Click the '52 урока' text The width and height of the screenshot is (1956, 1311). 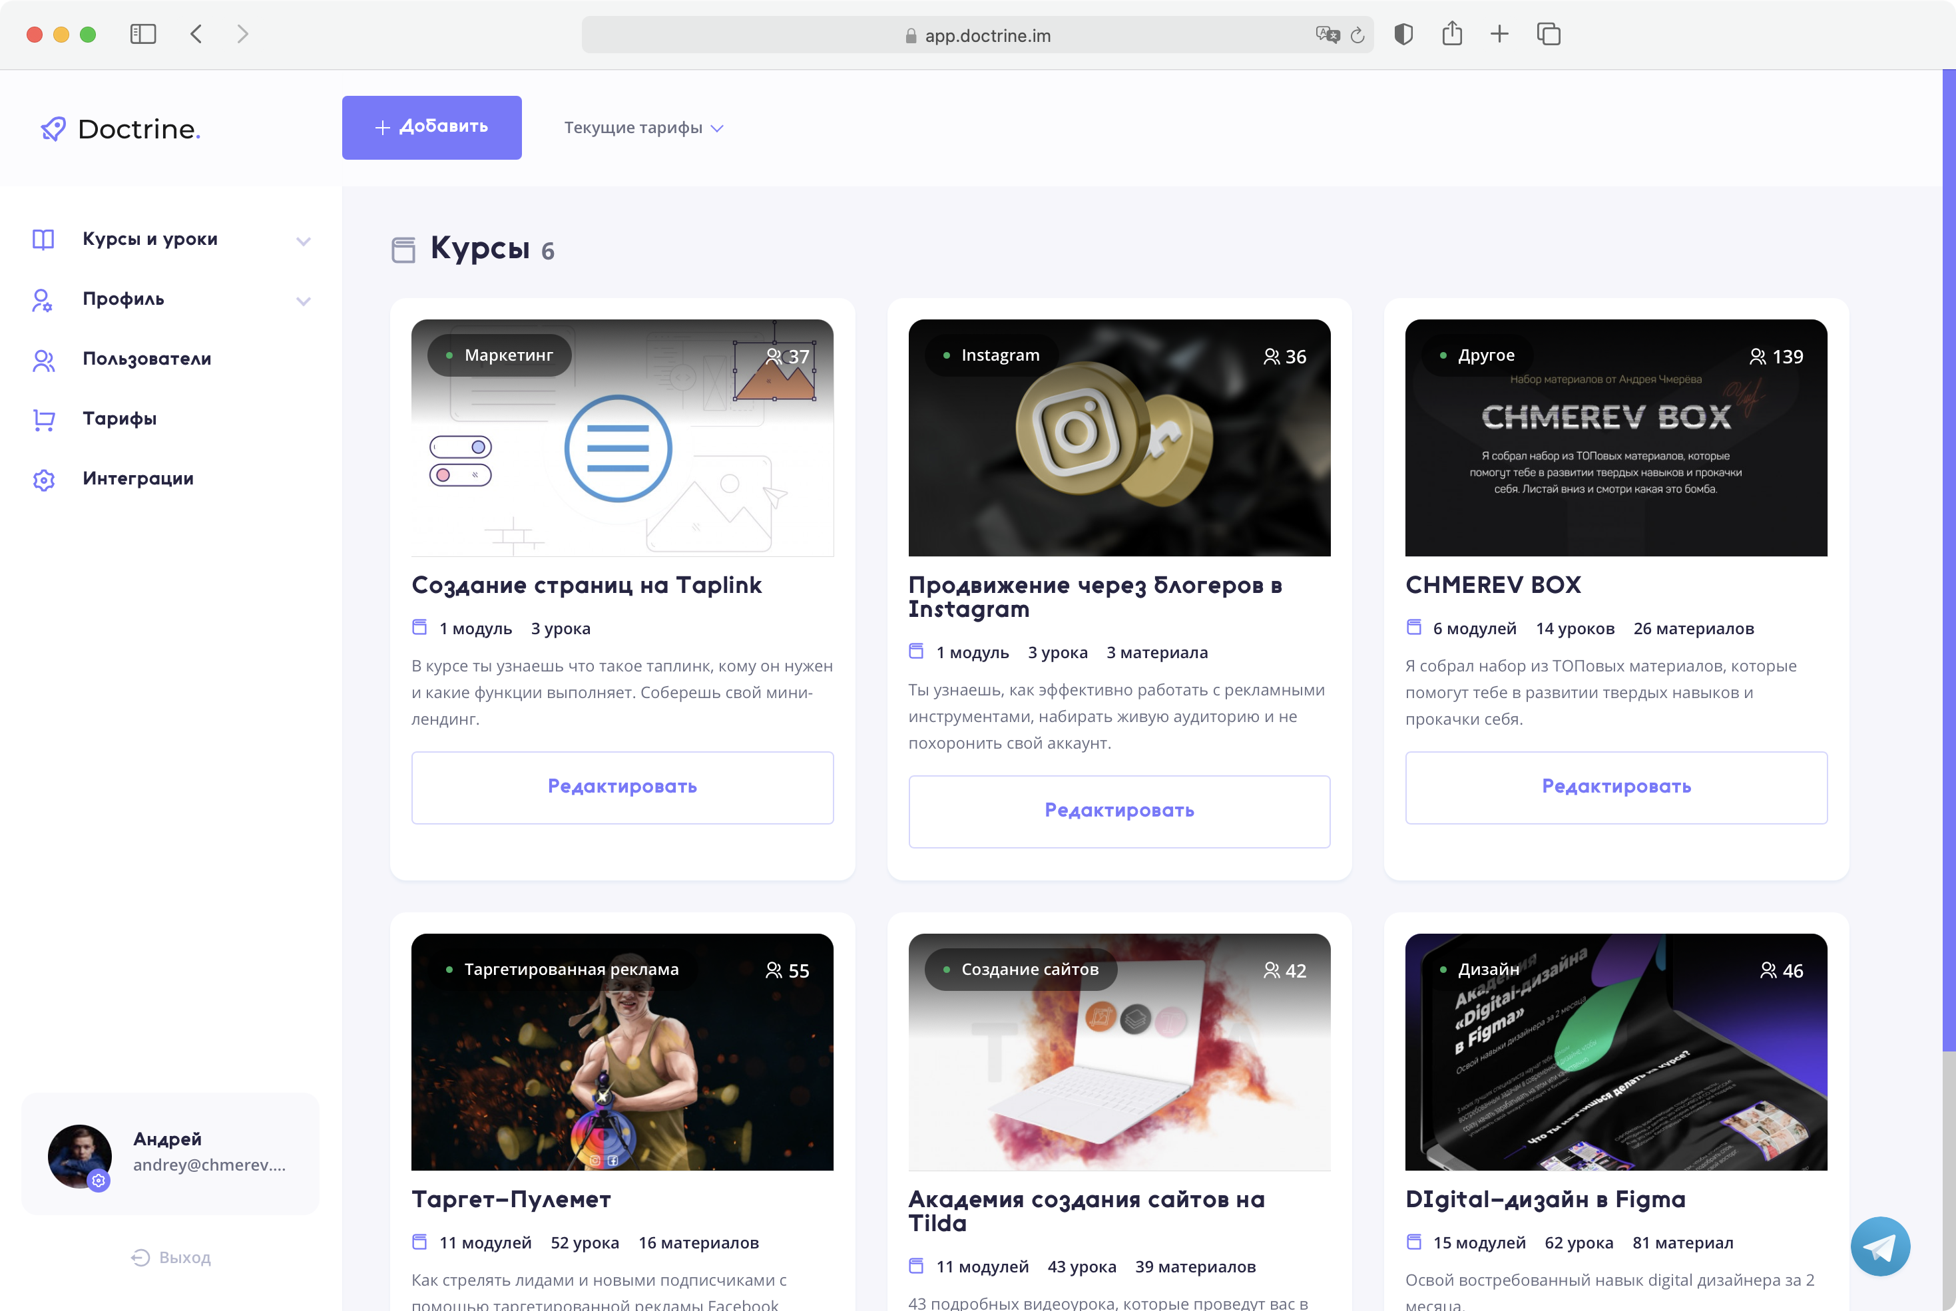tap(585, 1243)
